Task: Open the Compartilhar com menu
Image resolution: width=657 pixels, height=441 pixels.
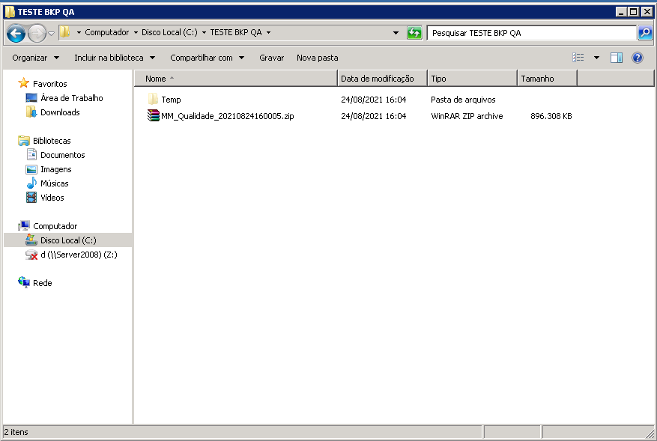Action: click(x=207, y=58)
